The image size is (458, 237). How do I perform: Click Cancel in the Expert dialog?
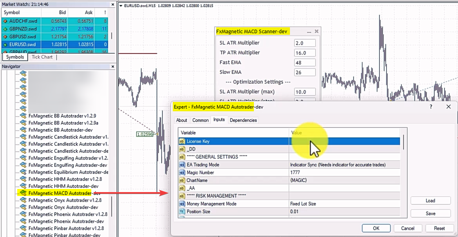tap(408, 228)
